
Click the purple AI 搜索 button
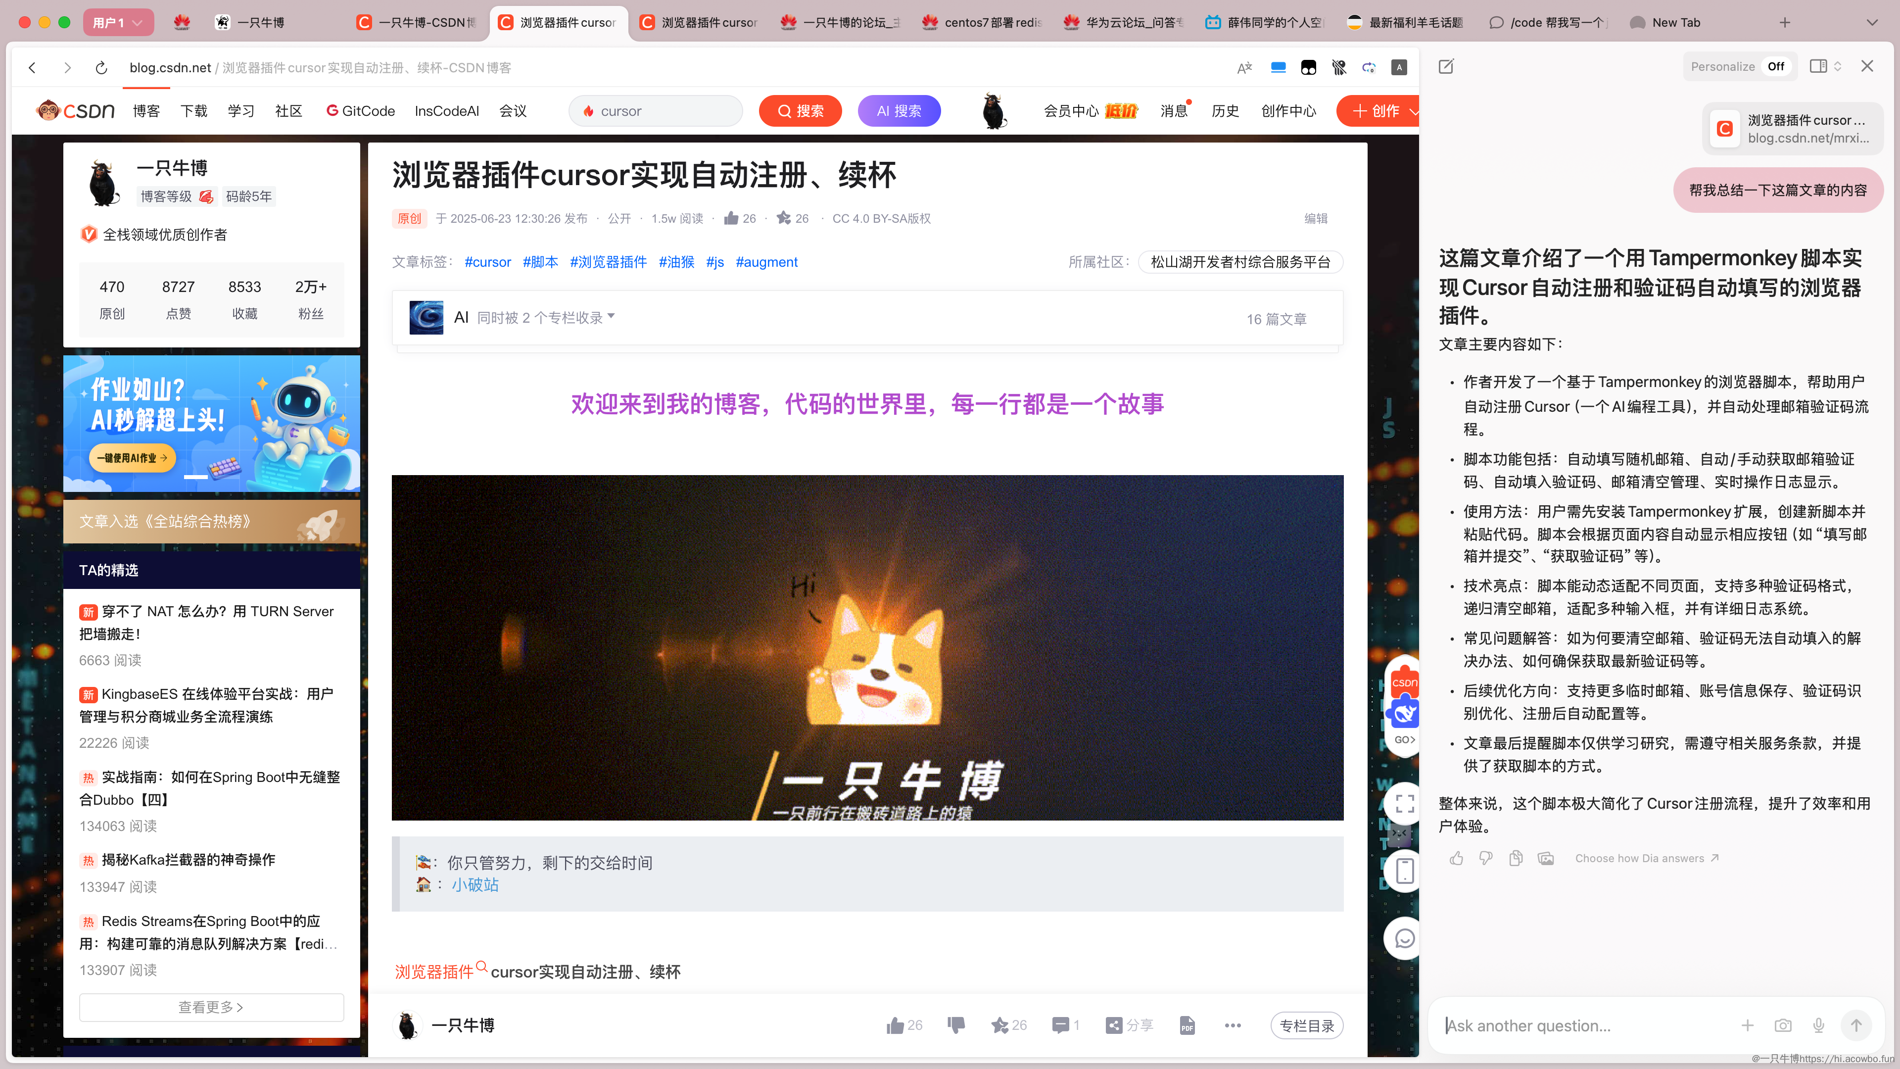point(899,111)
